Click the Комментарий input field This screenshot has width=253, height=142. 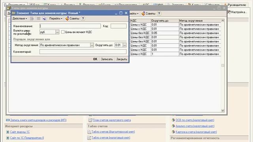(83, 52)
